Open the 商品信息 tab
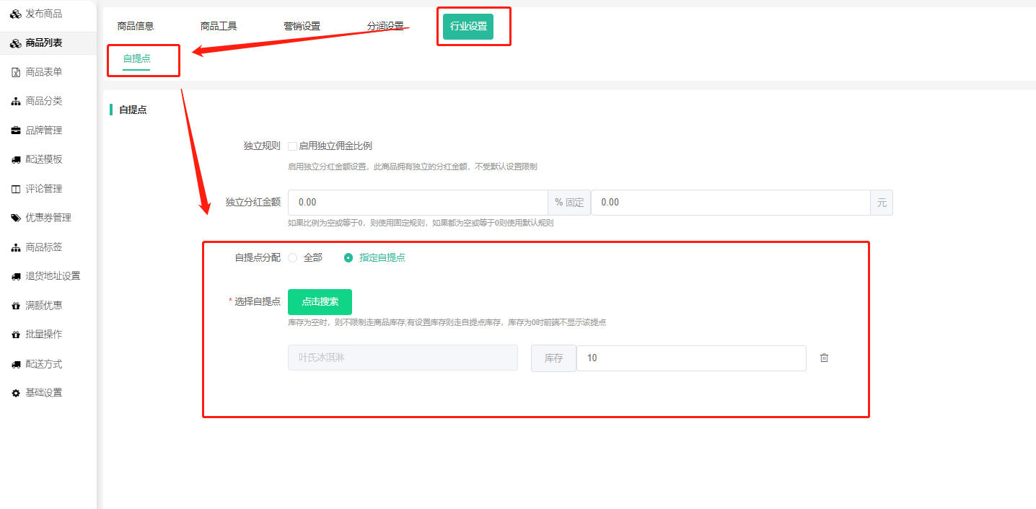 (136, 26)
